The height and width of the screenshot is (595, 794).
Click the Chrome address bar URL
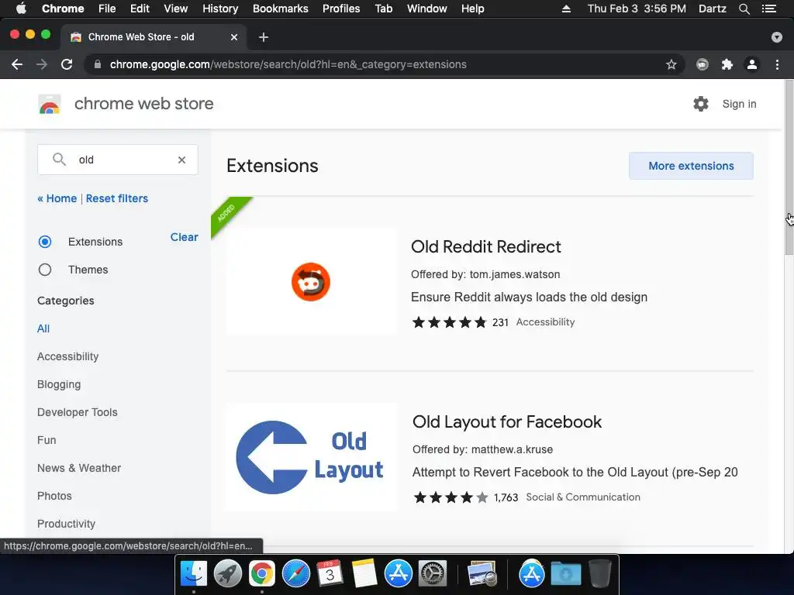tap(288, 64)
